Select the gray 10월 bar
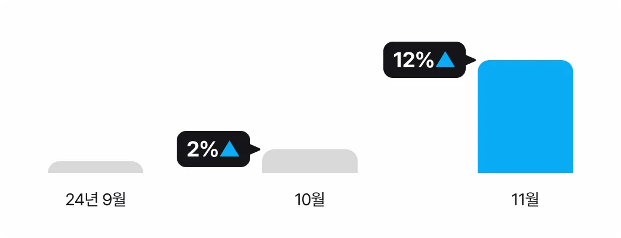Screen dimensions: 621x238 pos(309,161)
